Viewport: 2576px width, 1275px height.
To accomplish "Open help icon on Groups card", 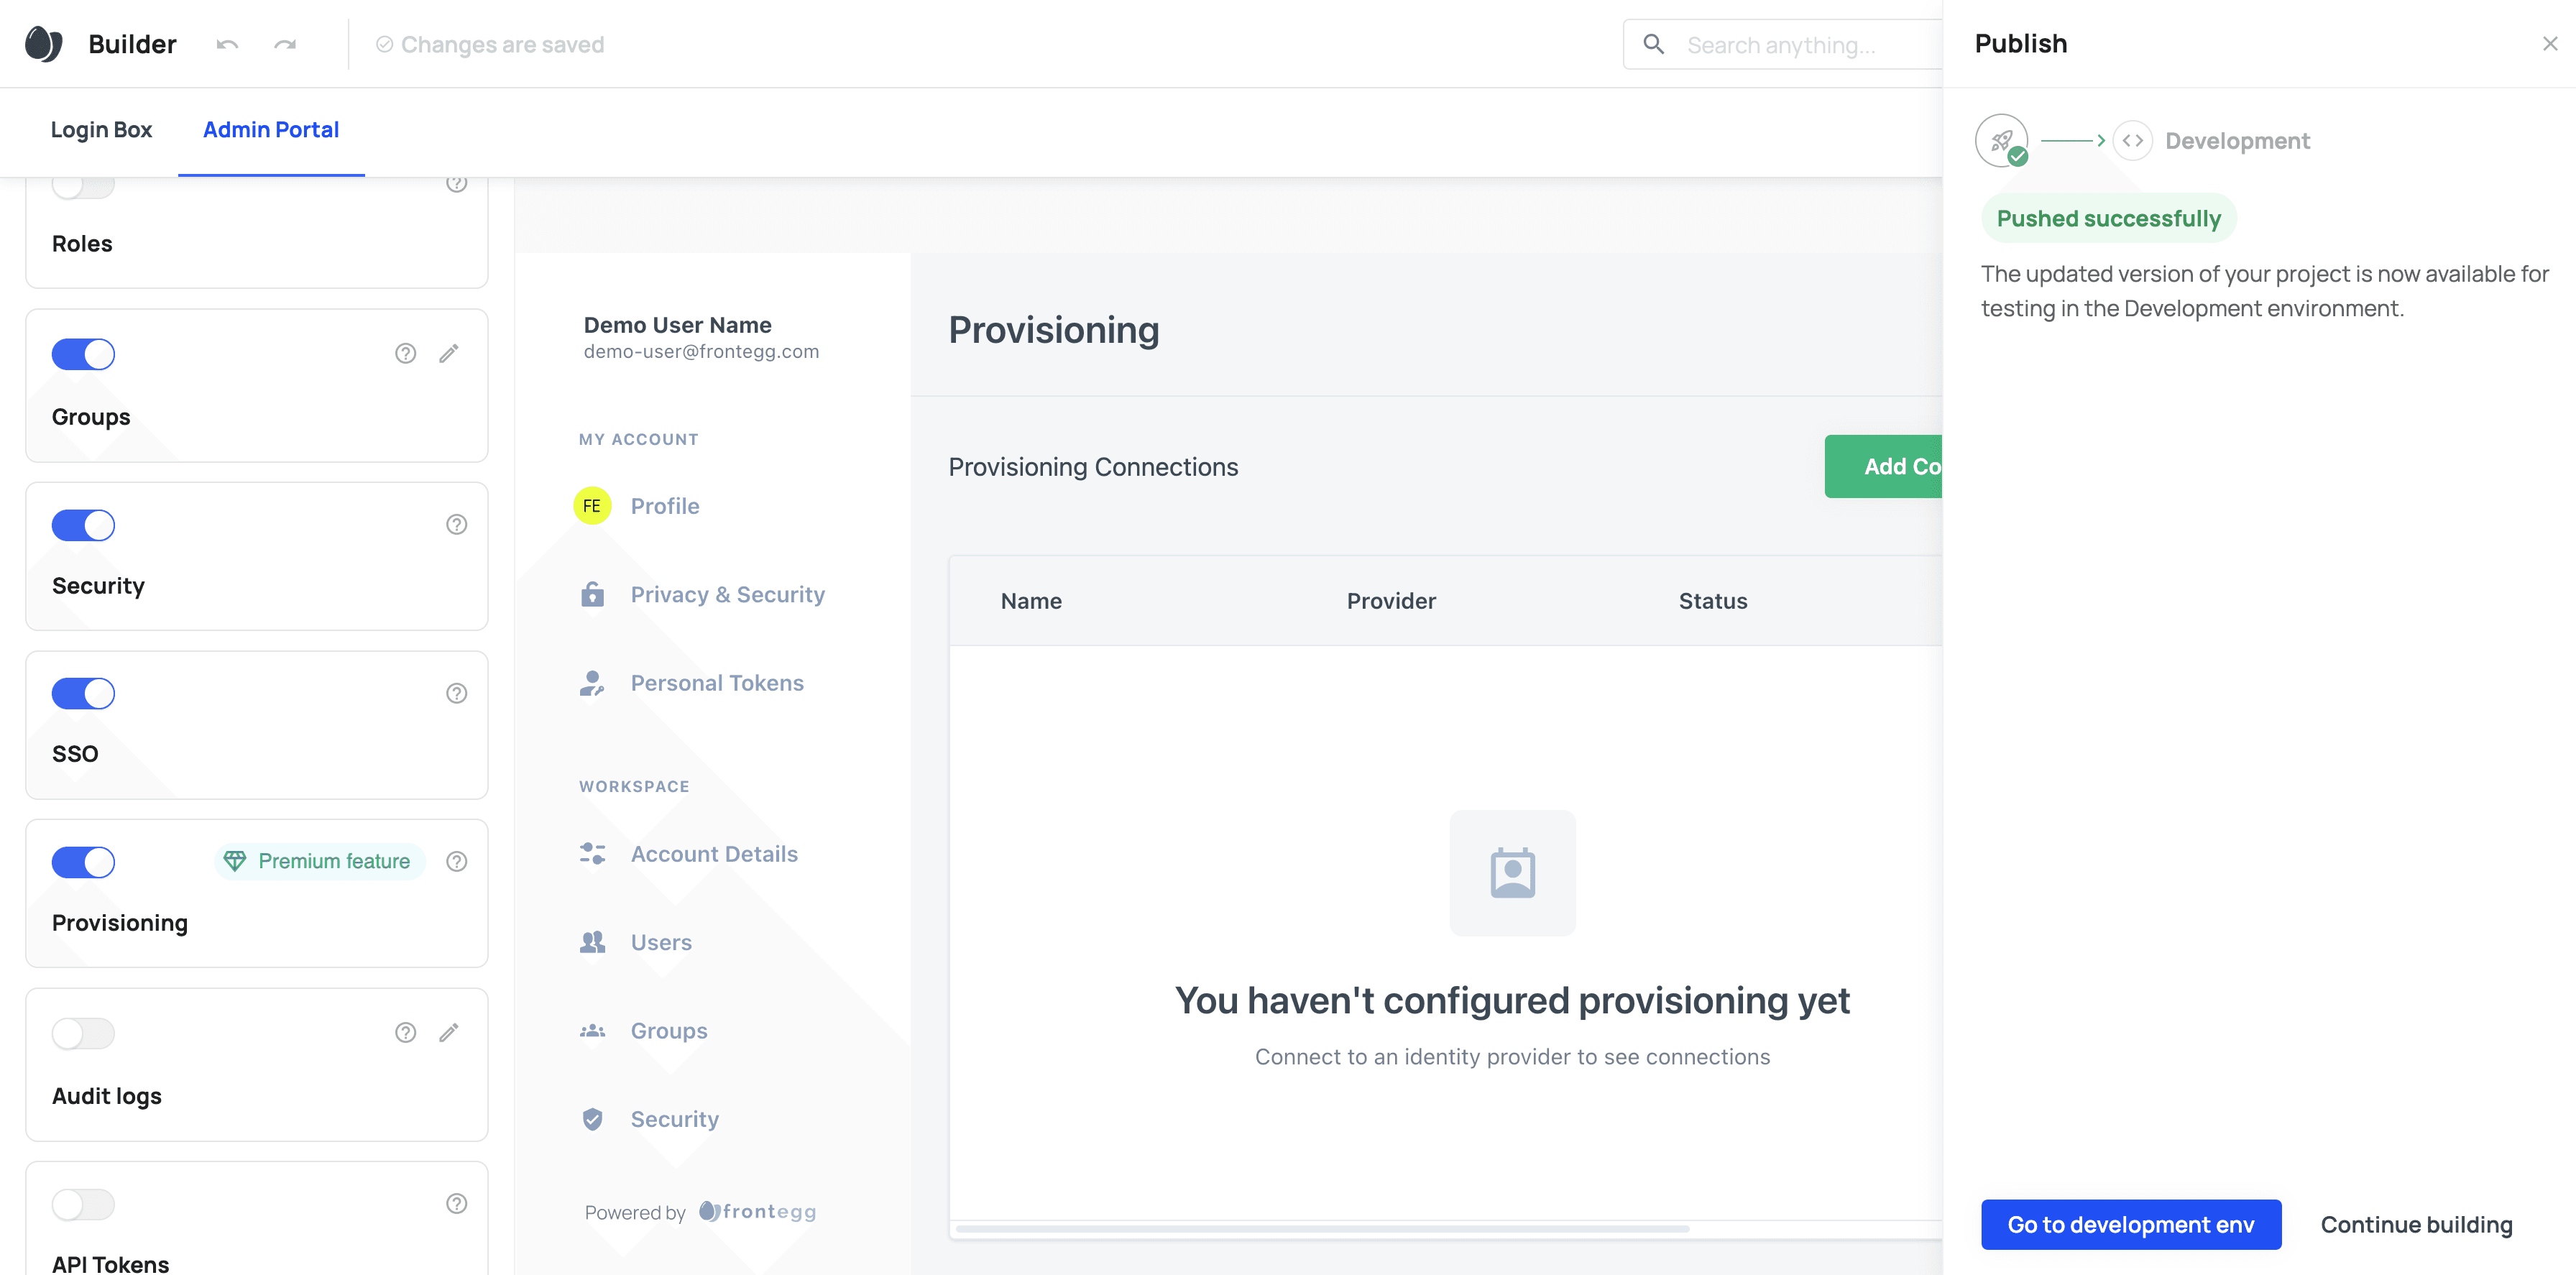I will point(405,353).
